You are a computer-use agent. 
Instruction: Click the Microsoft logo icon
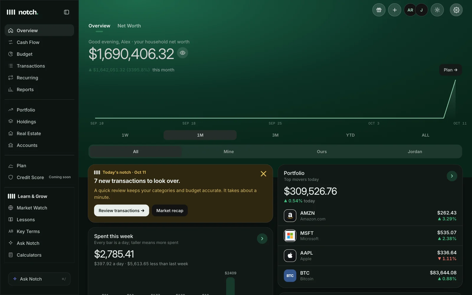coord(290,236)
